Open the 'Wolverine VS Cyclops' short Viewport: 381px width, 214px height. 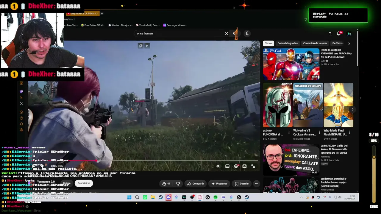pyautogui.click(x=308, y=105)
